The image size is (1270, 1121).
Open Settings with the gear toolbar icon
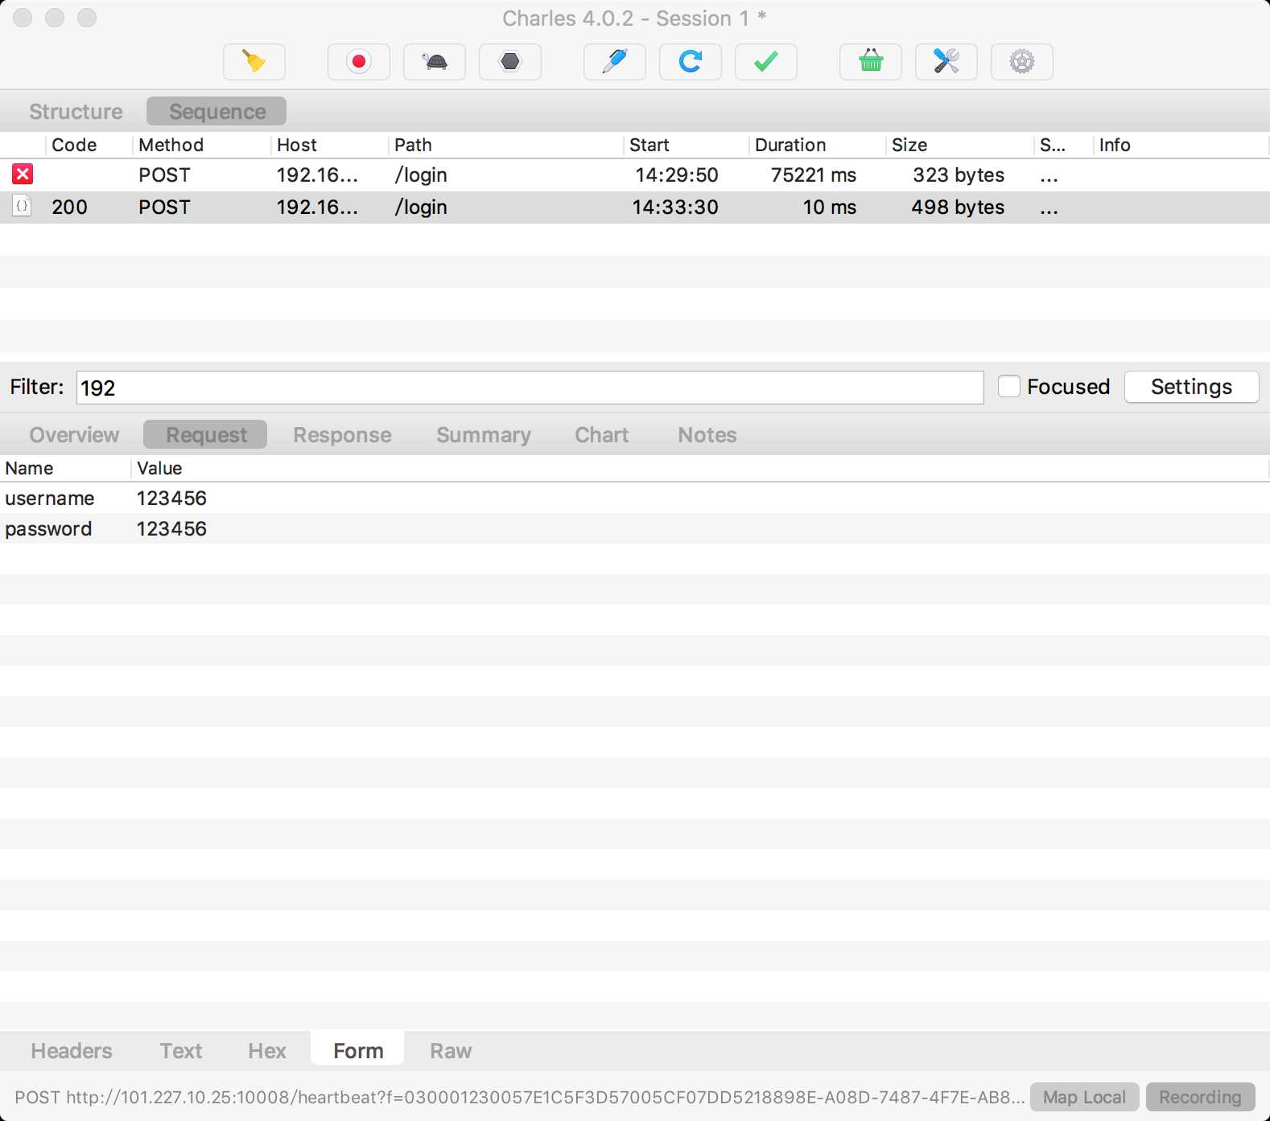coord(1022,62)
